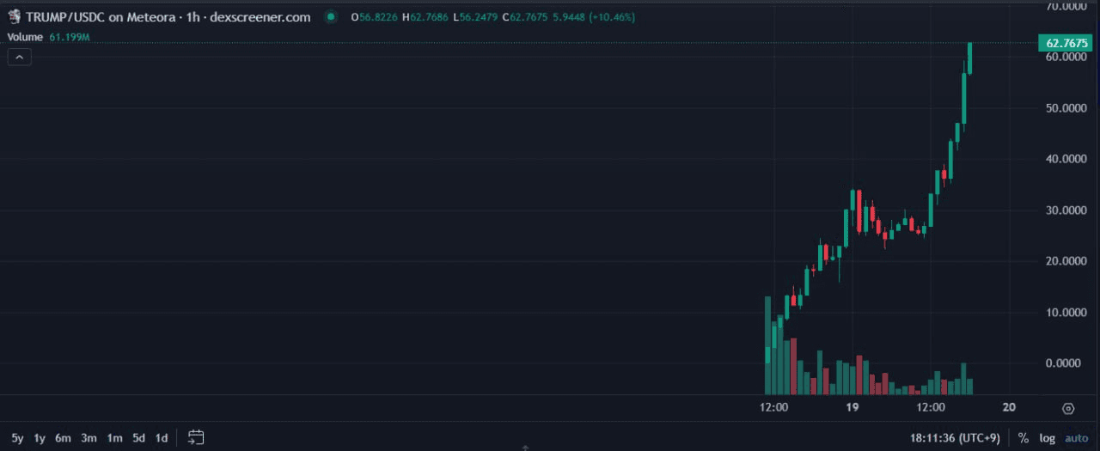Click the 20 date label on time axis
Viewport: 1100px width, 451px height.
point(1009,407)
